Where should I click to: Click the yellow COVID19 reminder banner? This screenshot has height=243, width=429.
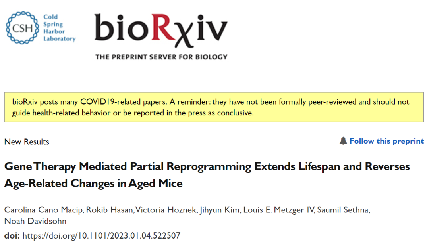pyautogui.click(x=214, y=107)
